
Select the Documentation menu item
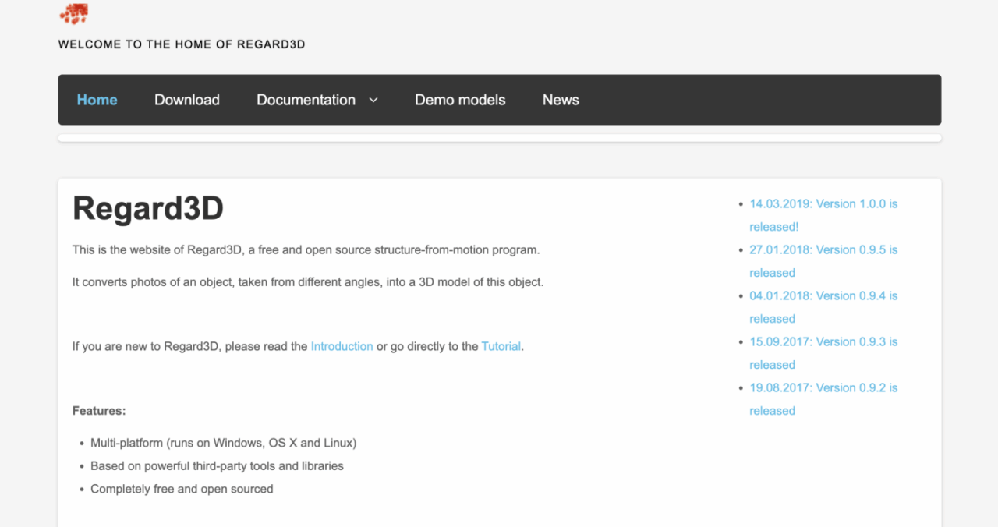pos(306,100)
